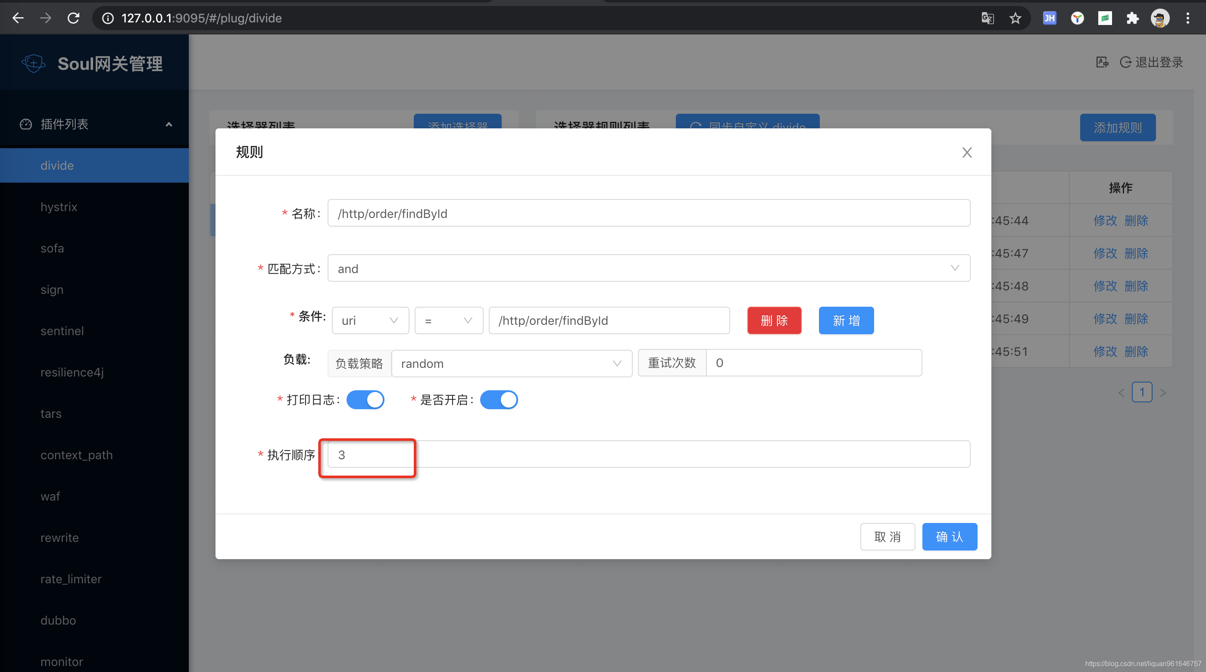Select the divide plugin

click(x=94, y=165)
